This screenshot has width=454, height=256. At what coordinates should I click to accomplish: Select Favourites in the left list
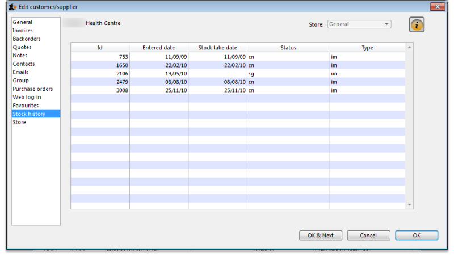[26, 106]
